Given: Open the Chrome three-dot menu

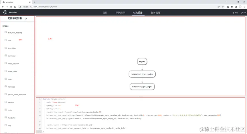Looking at the screenshot, I should [x=244, y=7].
